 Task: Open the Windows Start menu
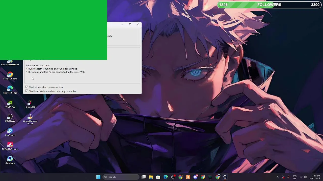click(x=98, y=177)
